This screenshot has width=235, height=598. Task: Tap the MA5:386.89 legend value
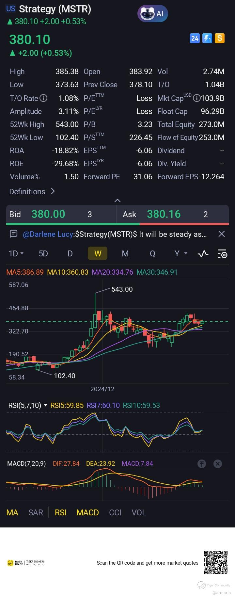coord(25,272)
